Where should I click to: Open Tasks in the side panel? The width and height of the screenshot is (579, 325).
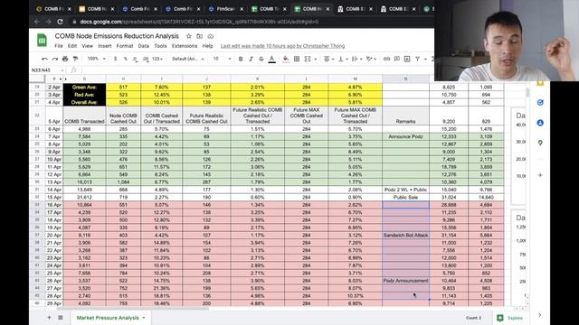coord(540,102)
